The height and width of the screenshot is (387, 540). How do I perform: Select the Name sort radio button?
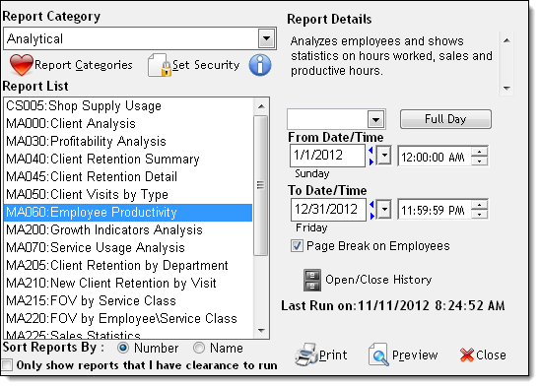click(199, 348)
